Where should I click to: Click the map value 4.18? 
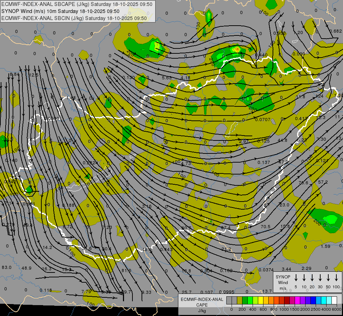point(185,78)
